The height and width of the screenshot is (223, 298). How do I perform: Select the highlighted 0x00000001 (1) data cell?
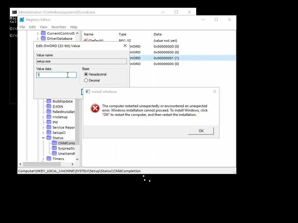166,58
